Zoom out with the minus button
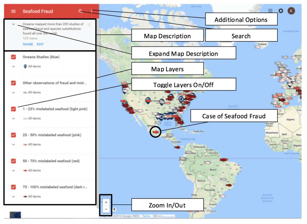Viewport: 307px width, 224px height. pyautogui.click(x=106, y=210)
